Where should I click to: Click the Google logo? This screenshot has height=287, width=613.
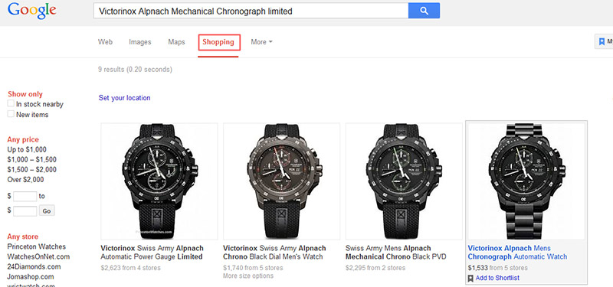(x=32, y=11)
